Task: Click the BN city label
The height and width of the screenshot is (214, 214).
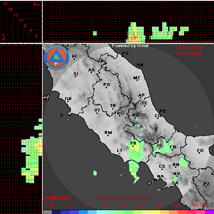Action: (x=176, y=165)
